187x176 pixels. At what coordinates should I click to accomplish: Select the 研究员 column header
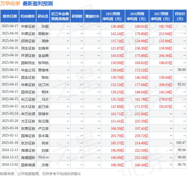click(x=43, y=16)
